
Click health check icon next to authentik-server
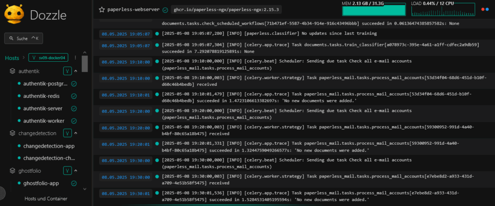coord(74,109)
